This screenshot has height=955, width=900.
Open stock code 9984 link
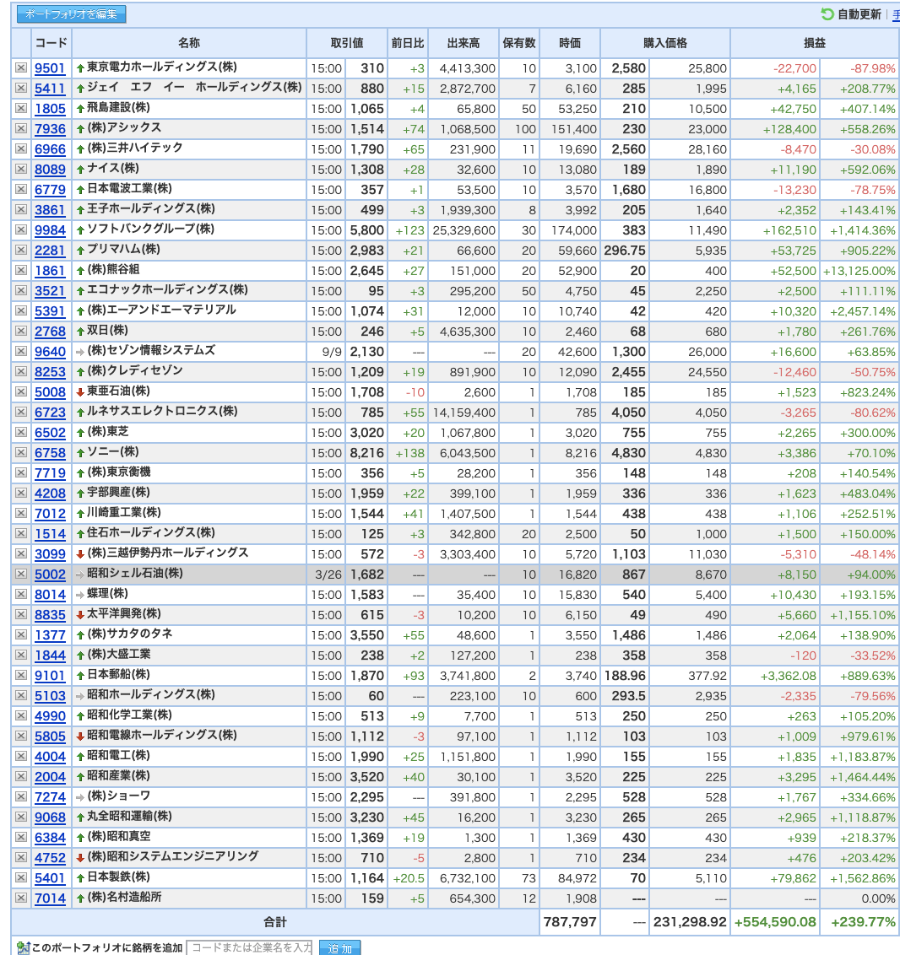(x=50, y=230)
